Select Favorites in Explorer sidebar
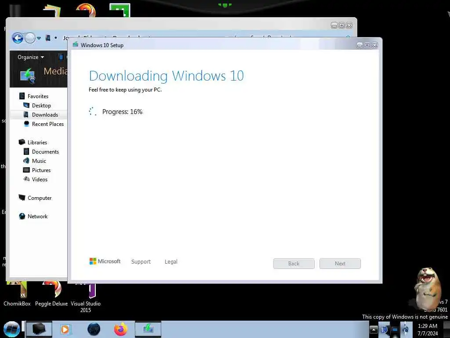This screenshot has height=338, width=450. 38,96
